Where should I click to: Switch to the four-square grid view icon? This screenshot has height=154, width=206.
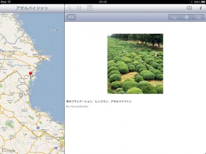(x=79, y=8)
